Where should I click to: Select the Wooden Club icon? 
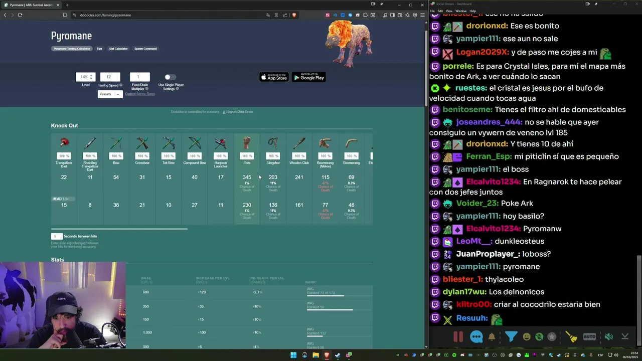click(299, 143)
